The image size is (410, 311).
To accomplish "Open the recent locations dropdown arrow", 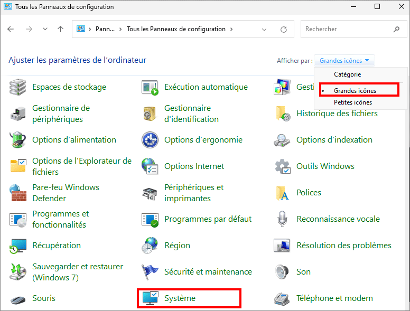I will (45, 29).
